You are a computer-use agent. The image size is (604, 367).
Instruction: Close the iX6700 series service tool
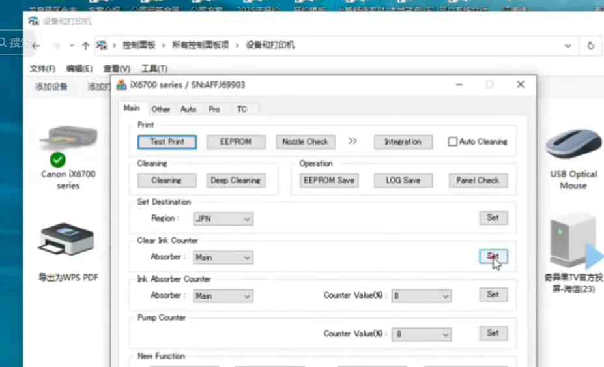521,85
